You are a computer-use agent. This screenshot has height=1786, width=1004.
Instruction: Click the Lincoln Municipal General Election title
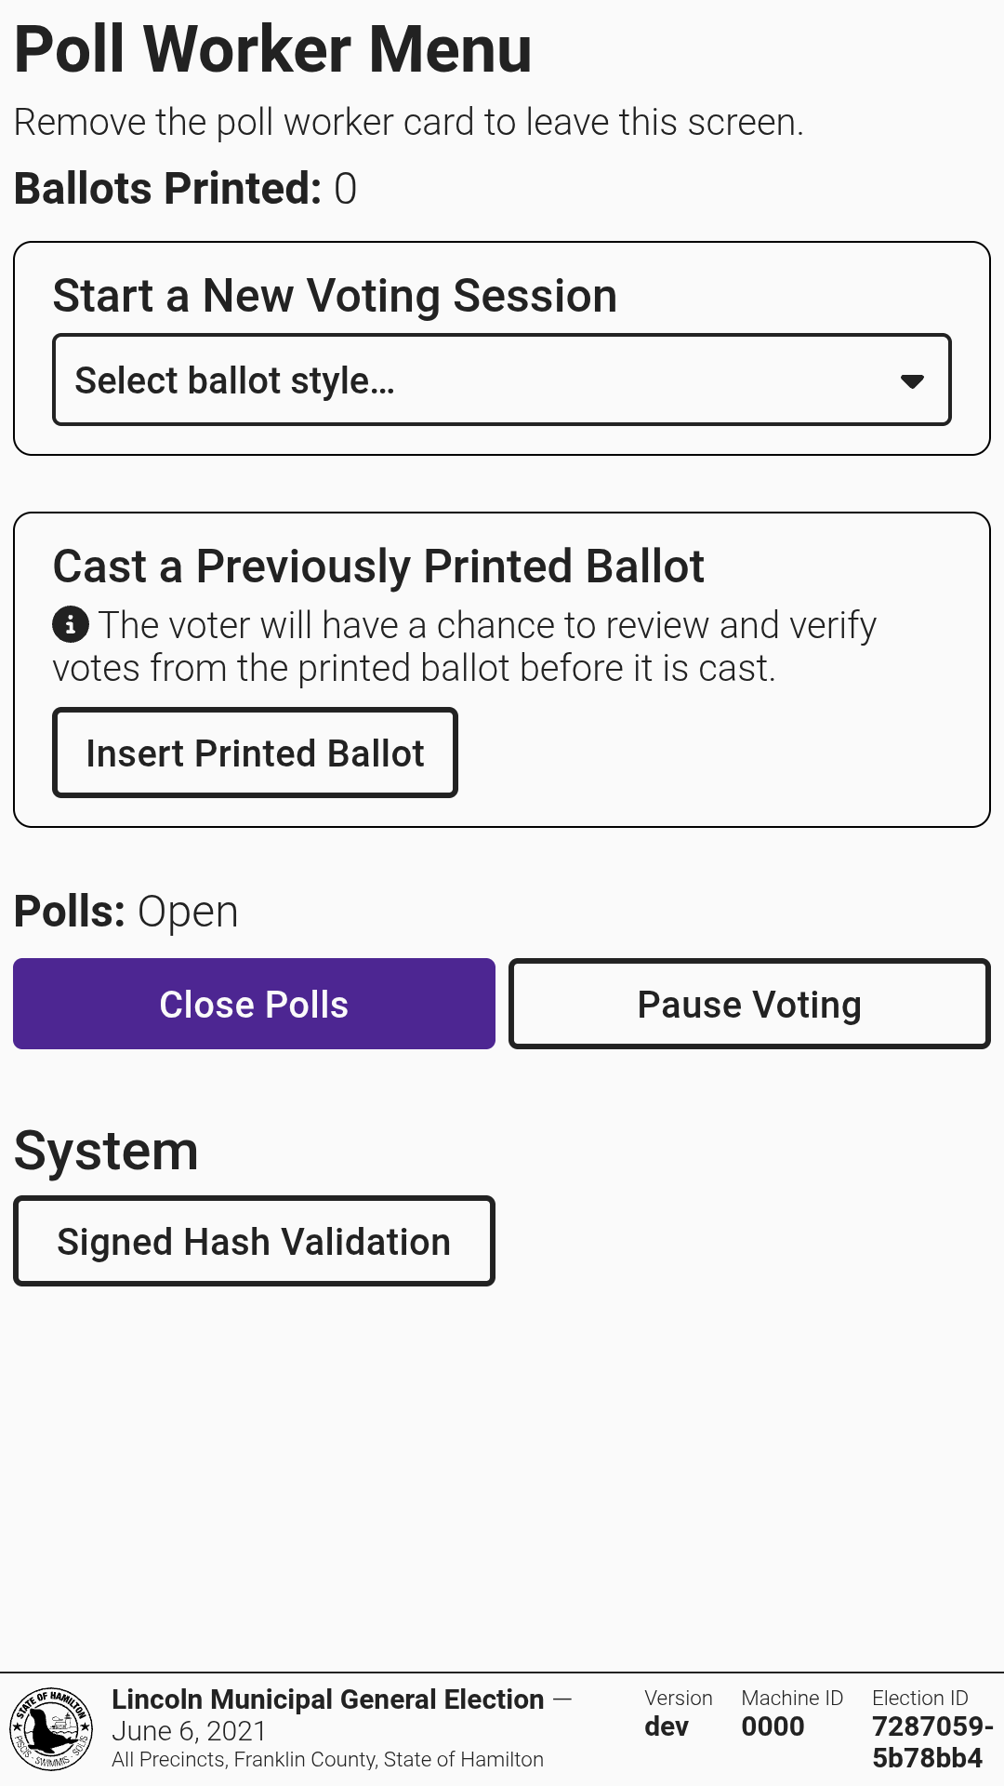(x=327, y=1699)
